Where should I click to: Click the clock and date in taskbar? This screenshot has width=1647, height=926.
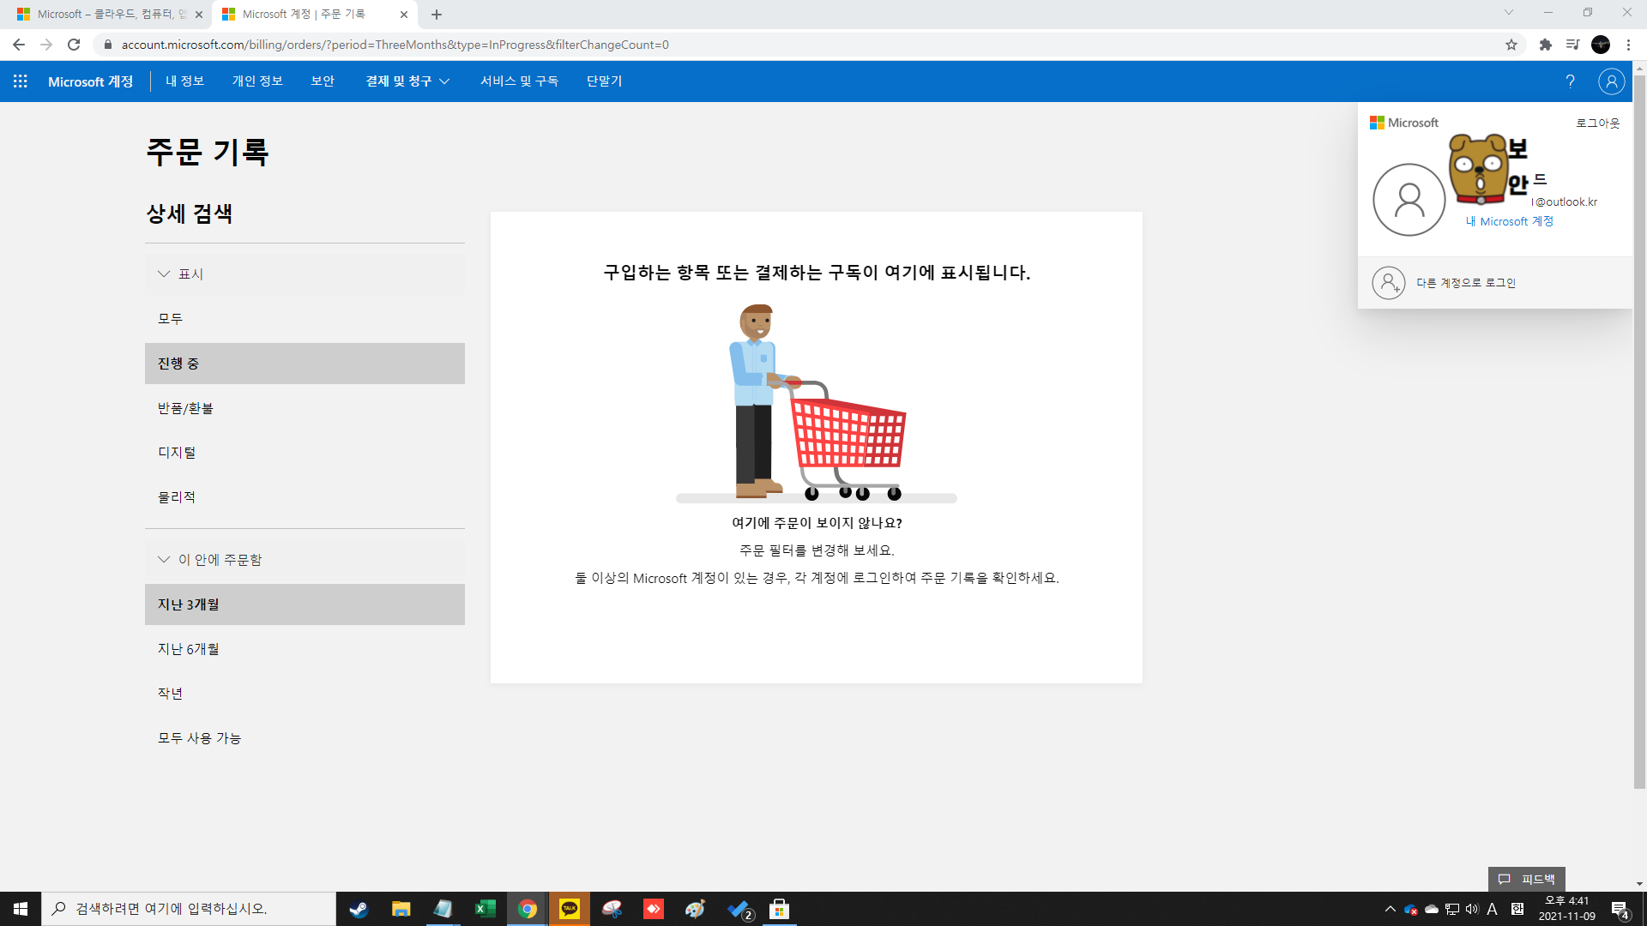1566,909
